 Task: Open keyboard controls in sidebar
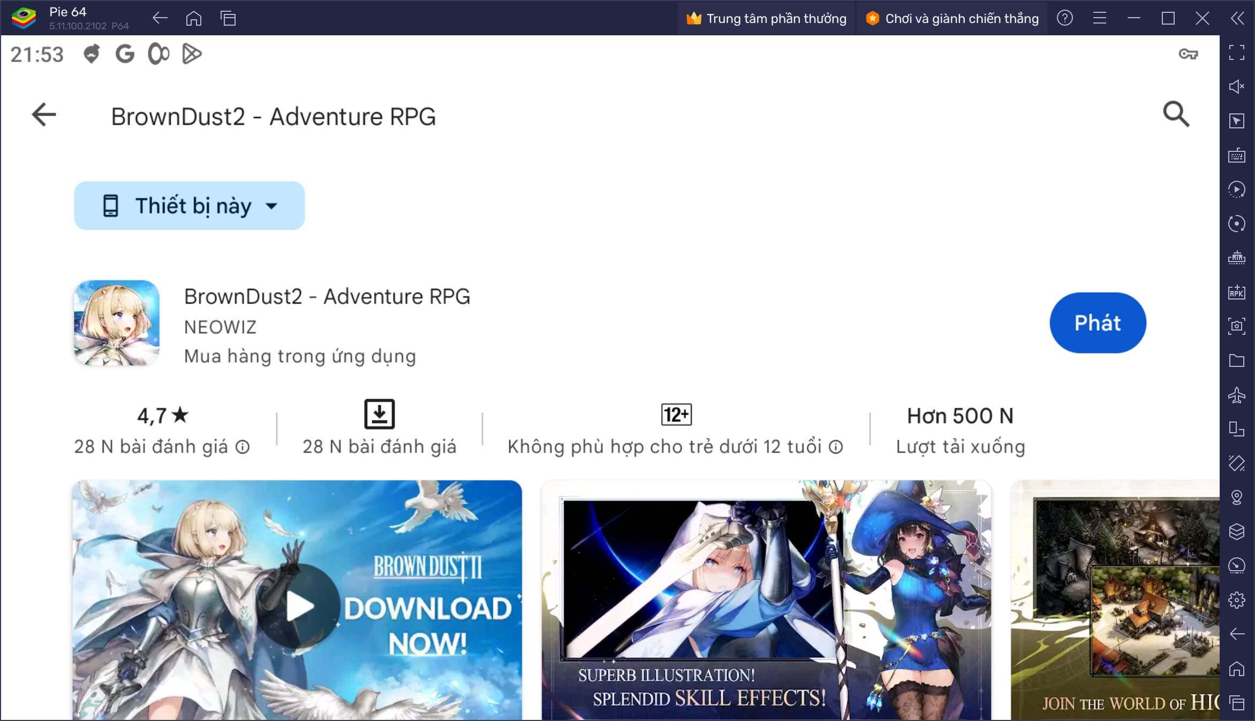pyautogui.click(x=1237, y=155)
